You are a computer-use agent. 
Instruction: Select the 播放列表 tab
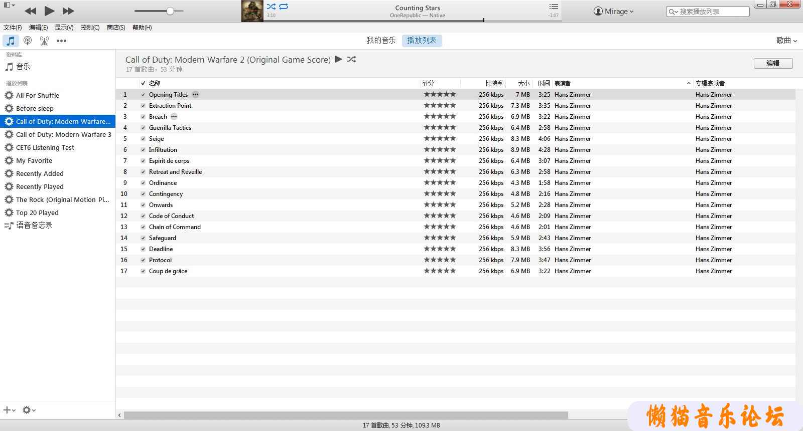point(422,40)
